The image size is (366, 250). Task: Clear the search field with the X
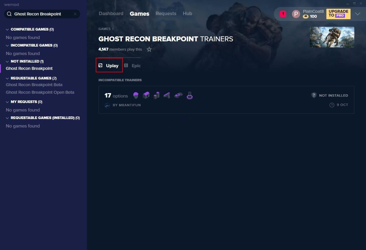[75, 14]
